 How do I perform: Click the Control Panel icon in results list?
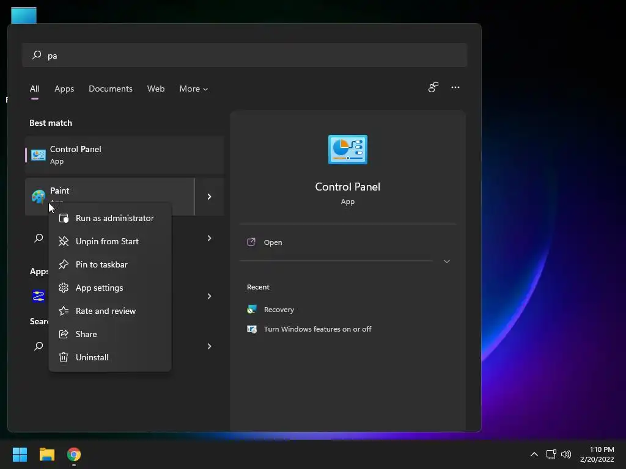(x=39, y=155)
